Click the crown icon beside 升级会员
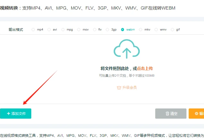 tap(119, 87)
